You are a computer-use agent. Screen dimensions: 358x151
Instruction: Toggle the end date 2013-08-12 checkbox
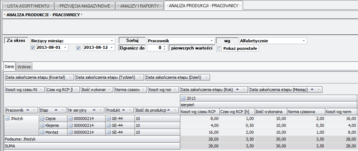point(78,48)
